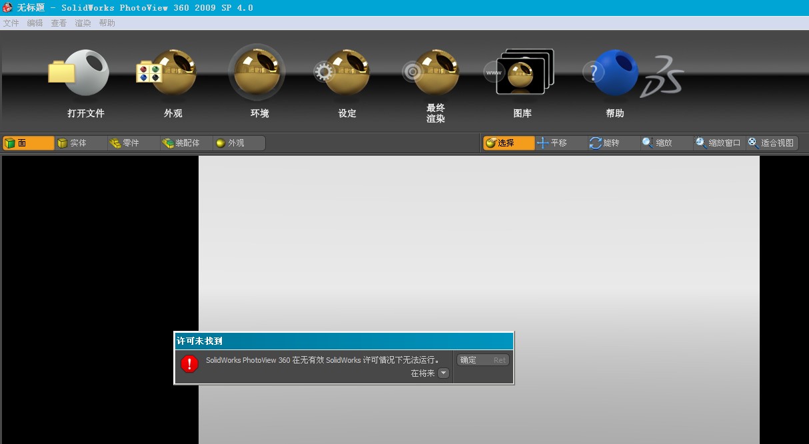This screenshot has height=444, width=809.
Task: Click the 许可未找到 dialog title bar
Action: click(x=344, y=341)
